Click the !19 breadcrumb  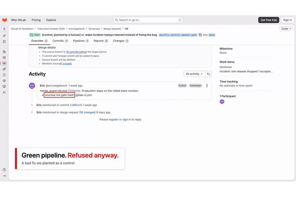tap(126, 29)
